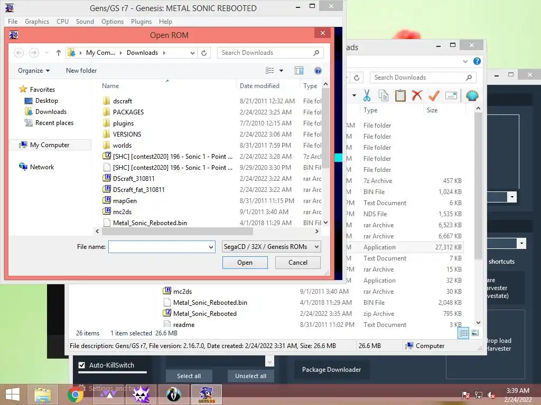
Task: Click the Rename icon in Explorer toolbar
Action: (451, 95)
